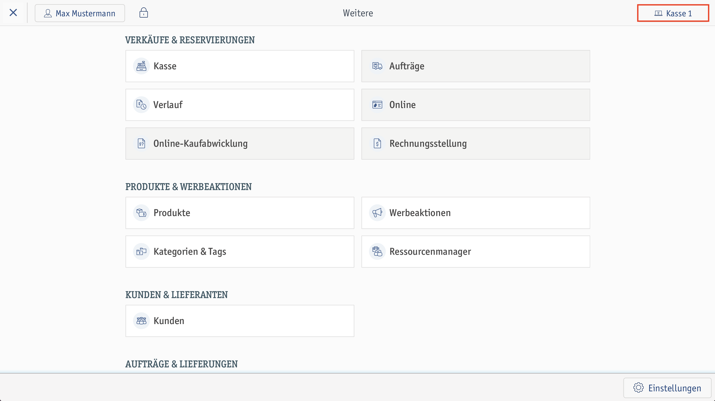Click the megaphone icon for Werbeaktionen
715x401 pixels.
pyautogui.click(x=377, y=213)
